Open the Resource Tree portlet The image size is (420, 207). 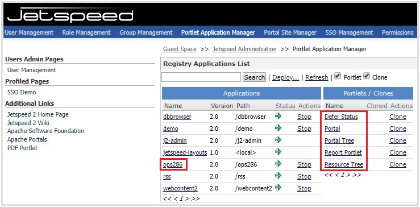[x=344, y=165]
